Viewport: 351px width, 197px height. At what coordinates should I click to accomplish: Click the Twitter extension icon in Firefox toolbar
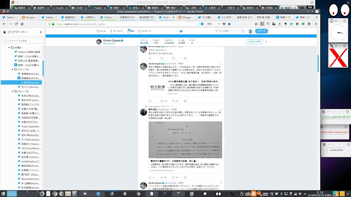(x=291, y=24)
